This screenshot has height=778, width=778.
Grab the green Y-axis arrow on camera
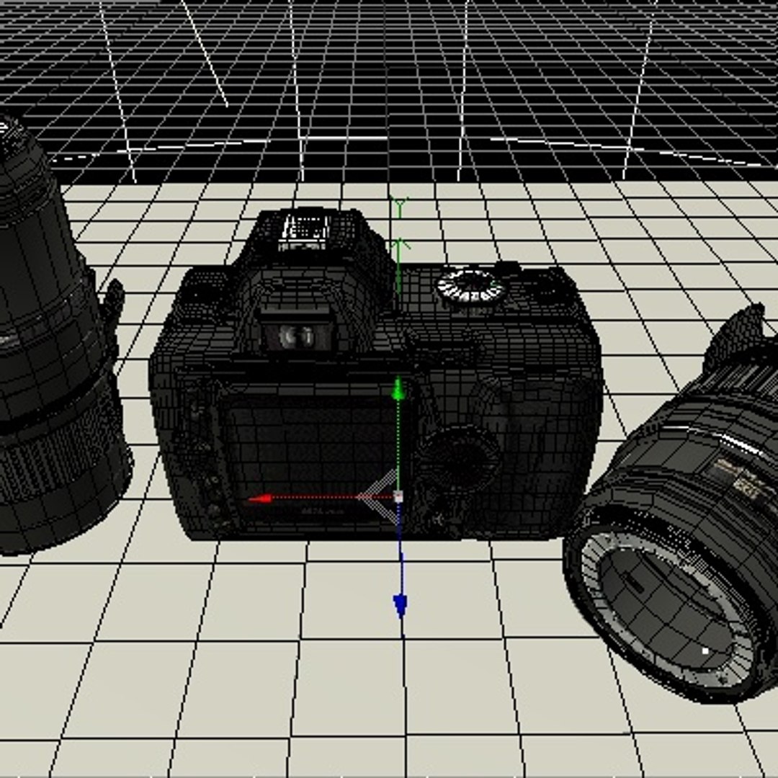pos(398,389)
